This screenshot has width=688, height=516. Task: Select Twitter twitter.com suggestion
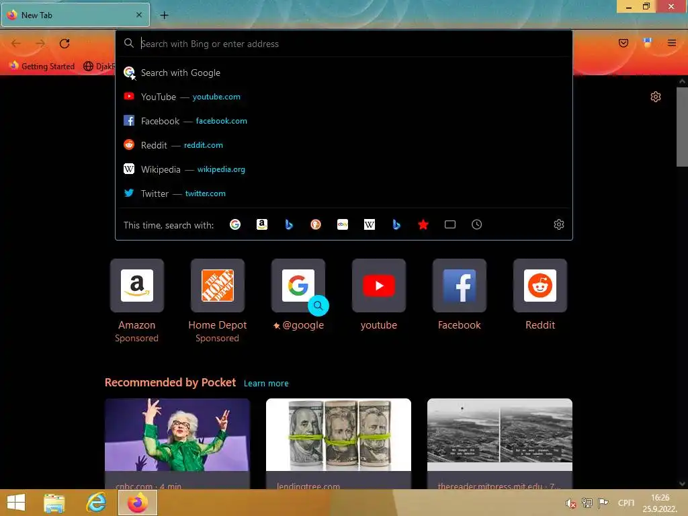pyautogui.click(x=343, y=193)
